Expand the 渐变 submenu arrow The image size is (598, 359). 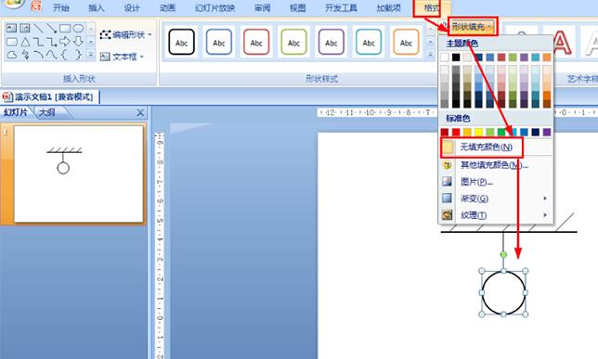tap(544, 199)
